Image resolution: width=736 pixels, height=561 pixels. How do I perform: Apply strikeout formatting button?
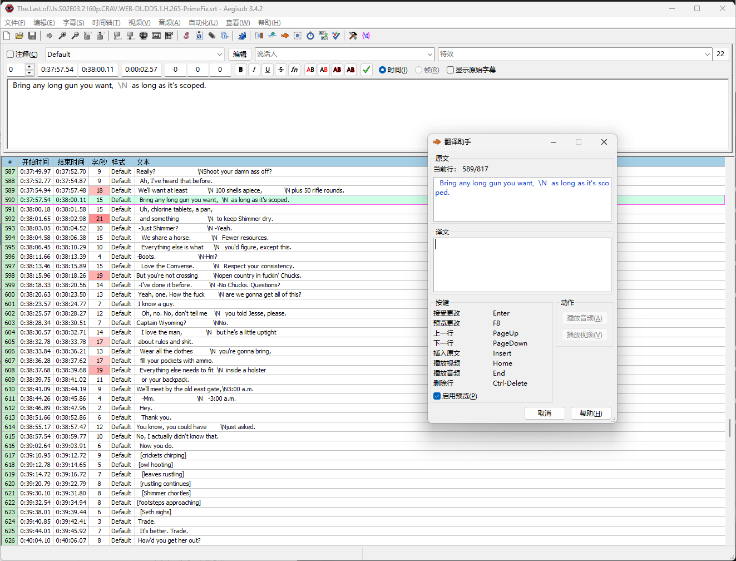click(x=281, y=70)
